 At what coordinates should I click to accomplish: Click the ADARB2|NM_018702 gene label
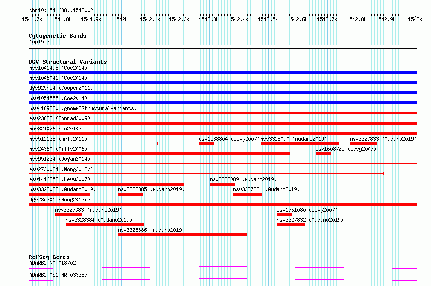pos(52,263)
